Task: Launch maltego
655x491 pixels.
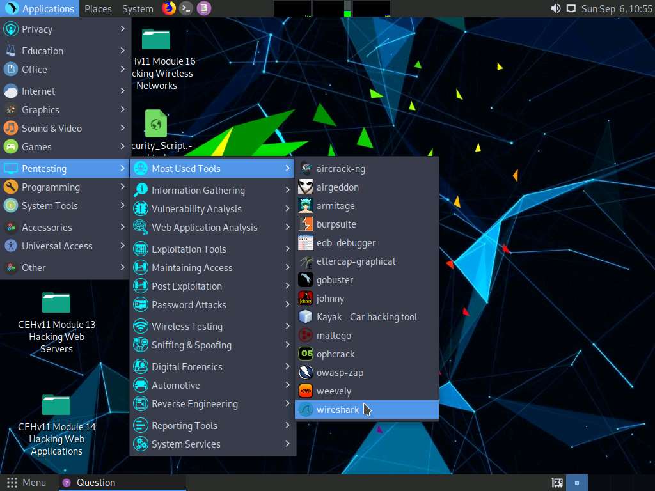Action: pos(333,335)
